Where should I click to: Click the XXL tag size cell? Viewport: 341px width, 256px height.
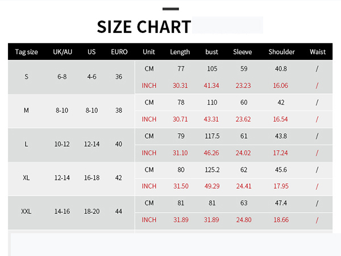[26, 212]
